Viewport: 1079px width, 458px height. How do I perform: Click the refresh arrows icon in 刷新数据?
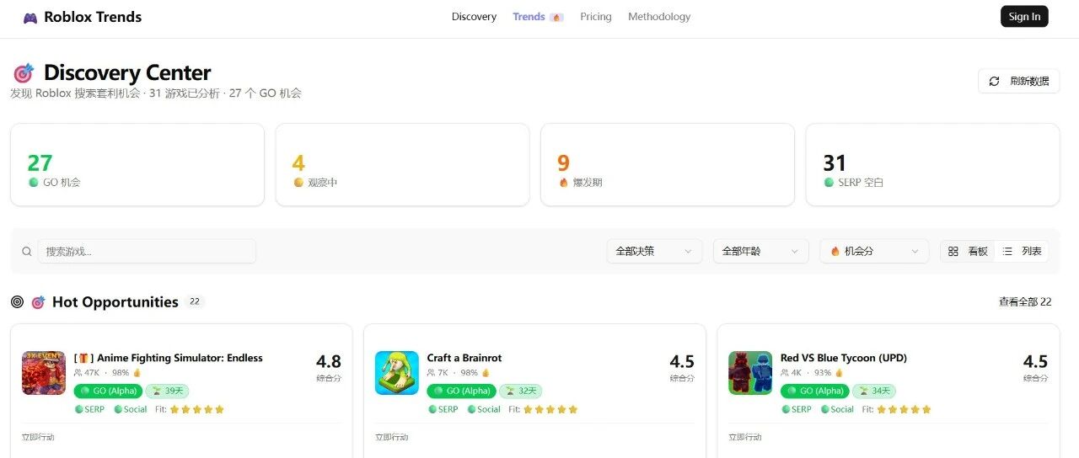[x=994, y=81]
